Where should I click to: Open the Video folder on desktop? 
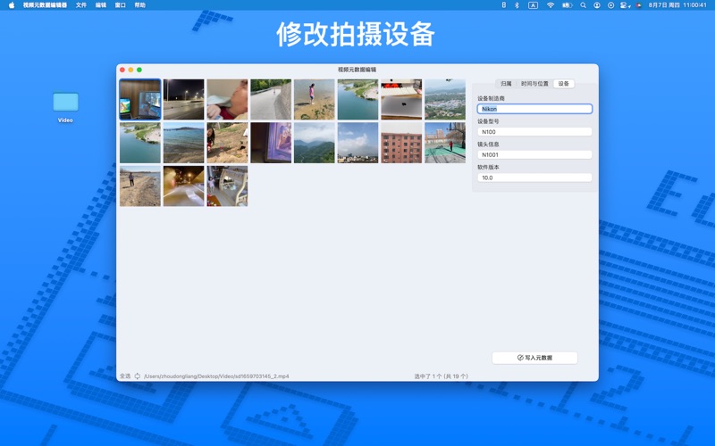coord(65,103)
